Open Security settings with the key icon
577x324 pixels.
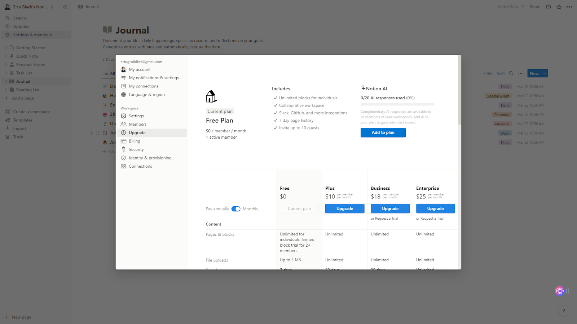point(152,149)
